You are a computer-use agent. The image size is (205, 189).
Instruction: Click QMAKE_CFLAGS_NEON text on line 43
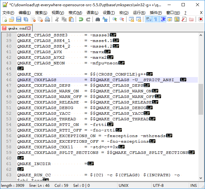(x=41, y=63)
